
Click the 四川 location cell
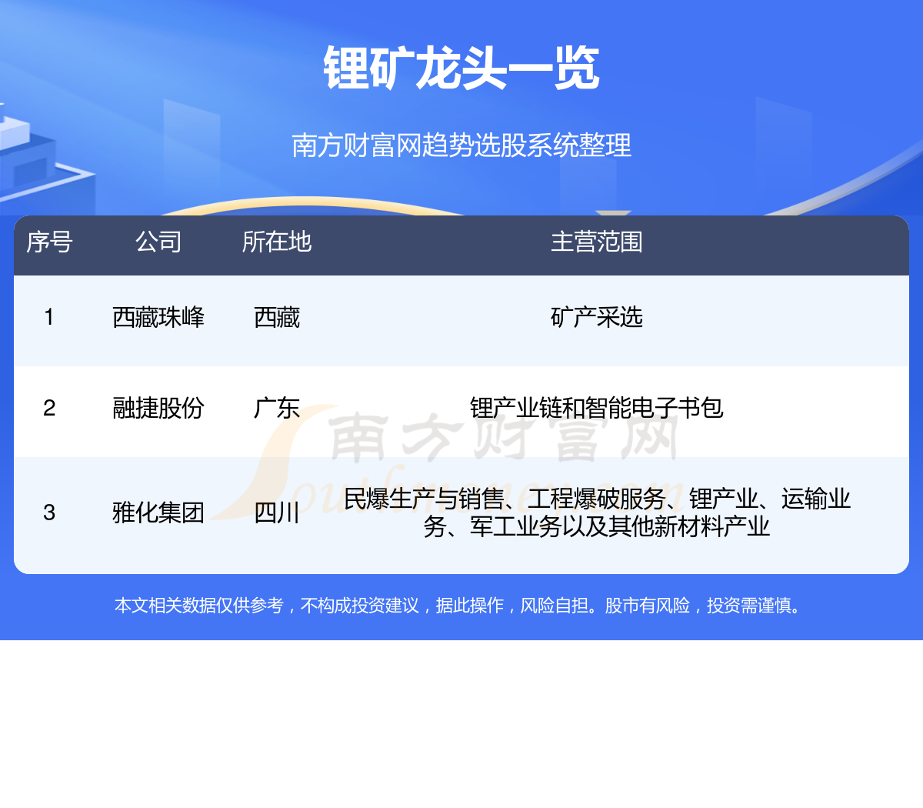point(277,513)
